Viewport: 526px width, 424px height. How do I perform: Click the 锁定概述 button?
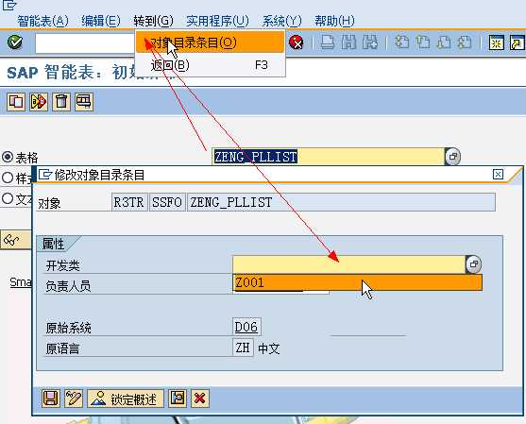(x=126, y=399)
